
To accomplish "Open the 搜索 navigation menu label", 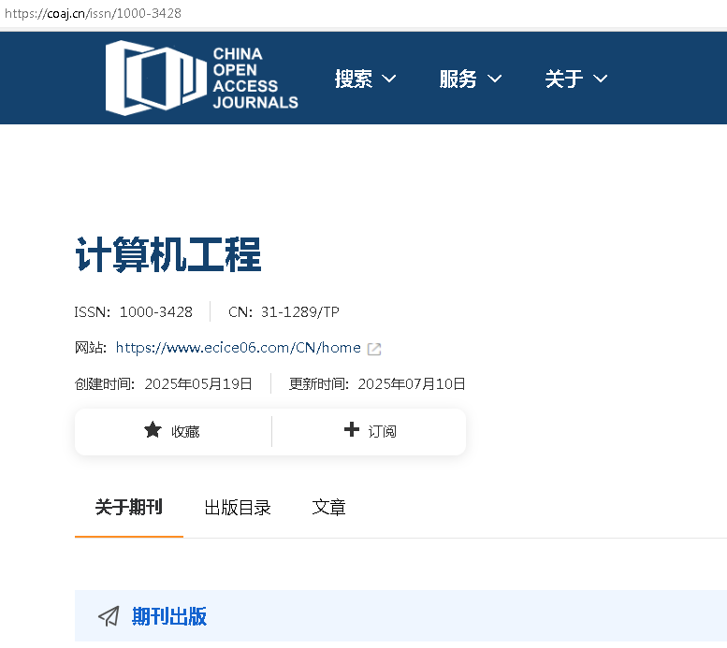I will coord(354,79).
